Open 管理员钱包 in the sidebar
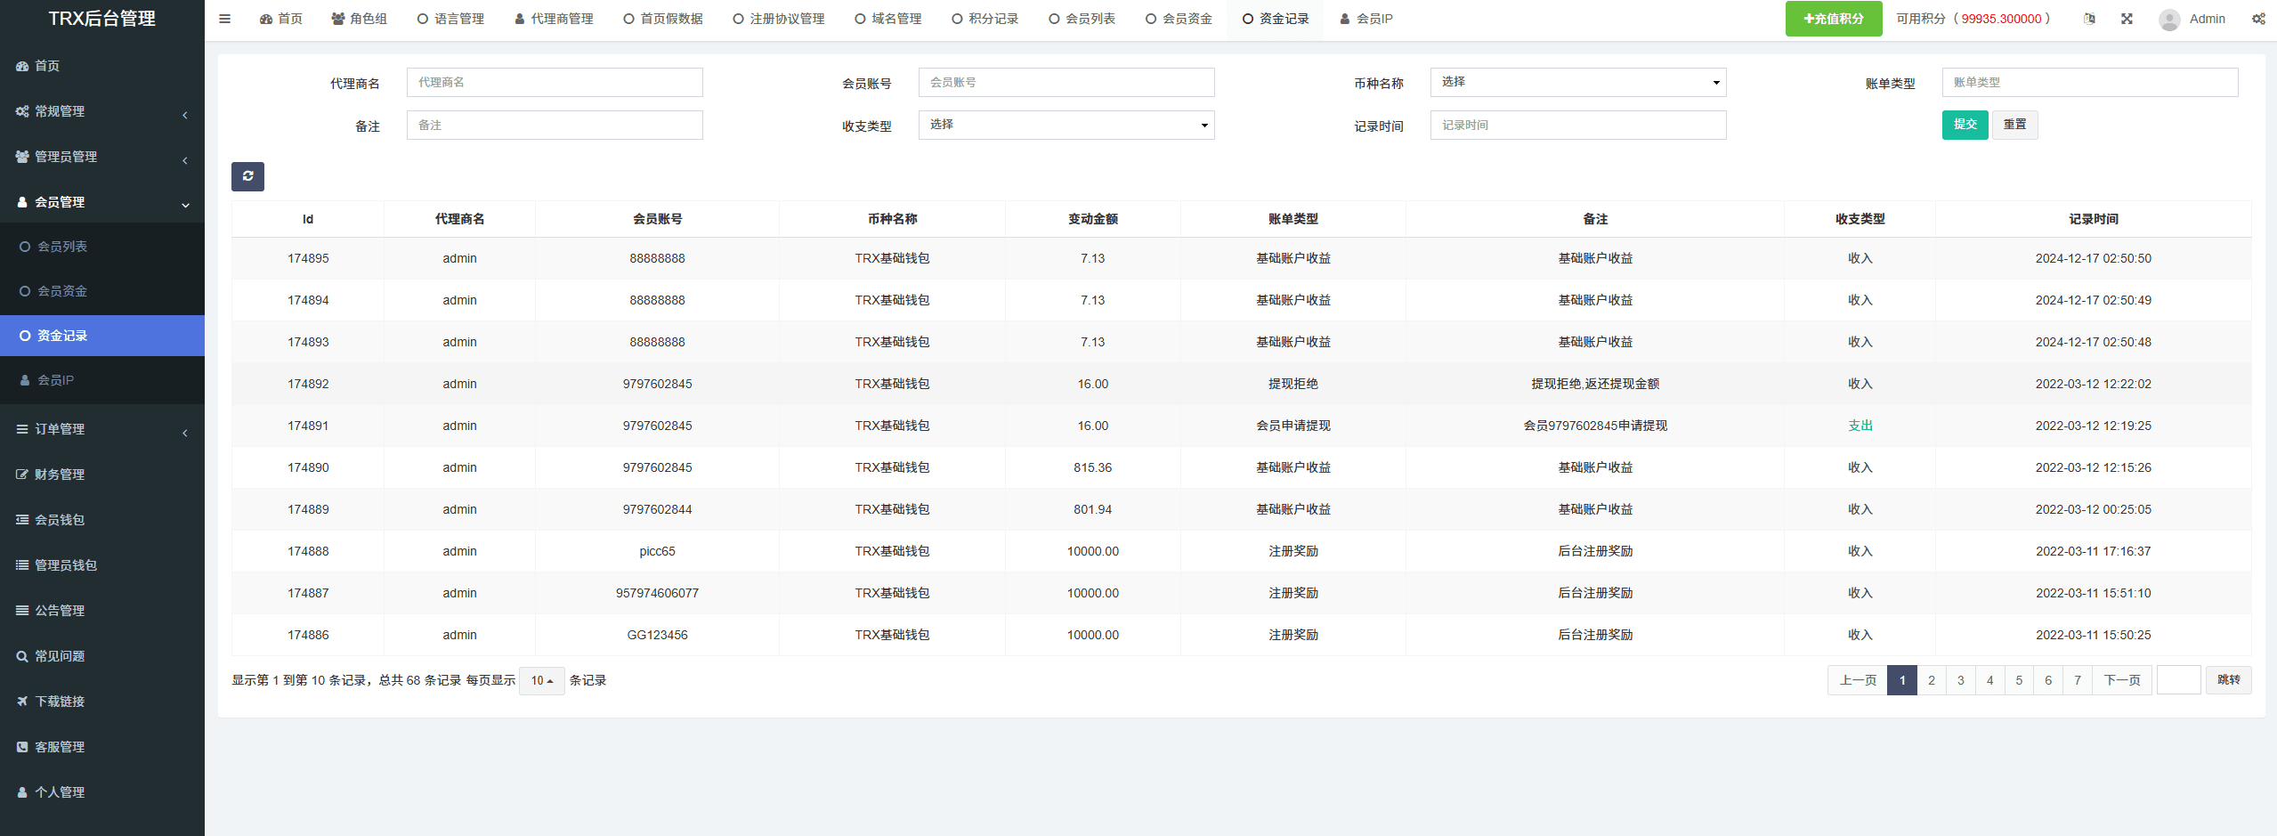This screenshot has width=2277, height=836. (x=102, y=565)
